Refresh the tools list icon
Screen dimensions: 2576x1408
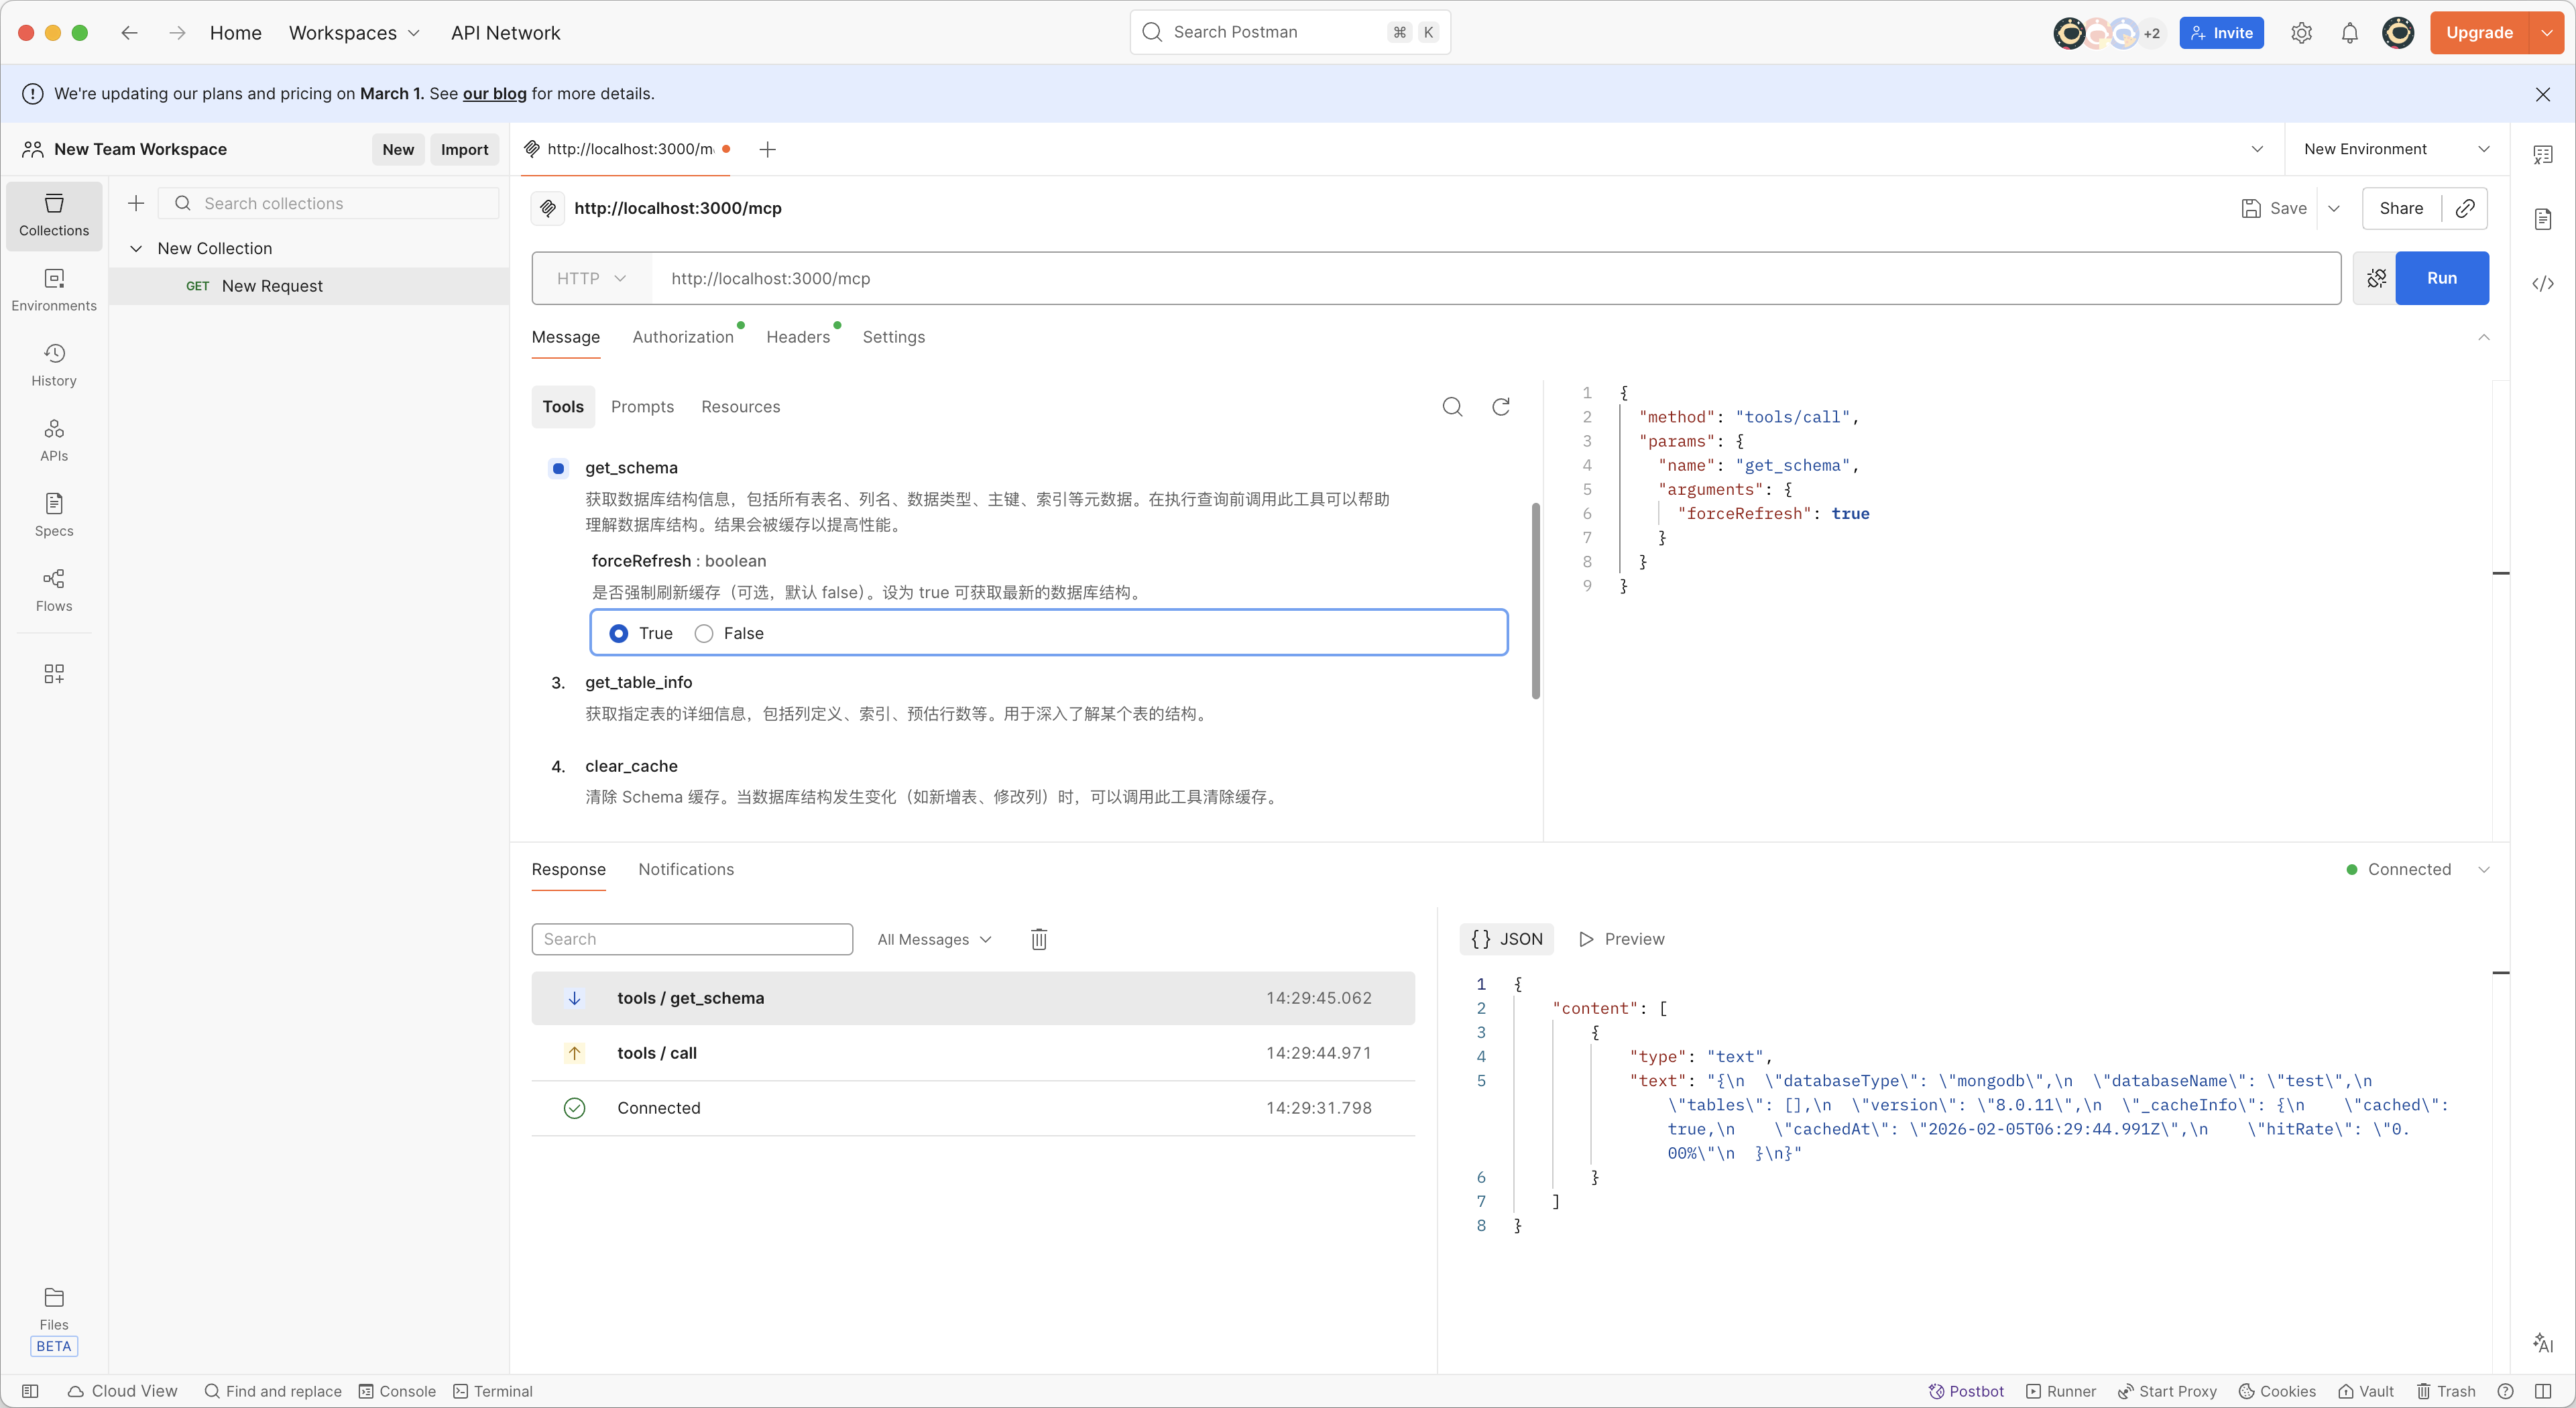coord(1500,406)
